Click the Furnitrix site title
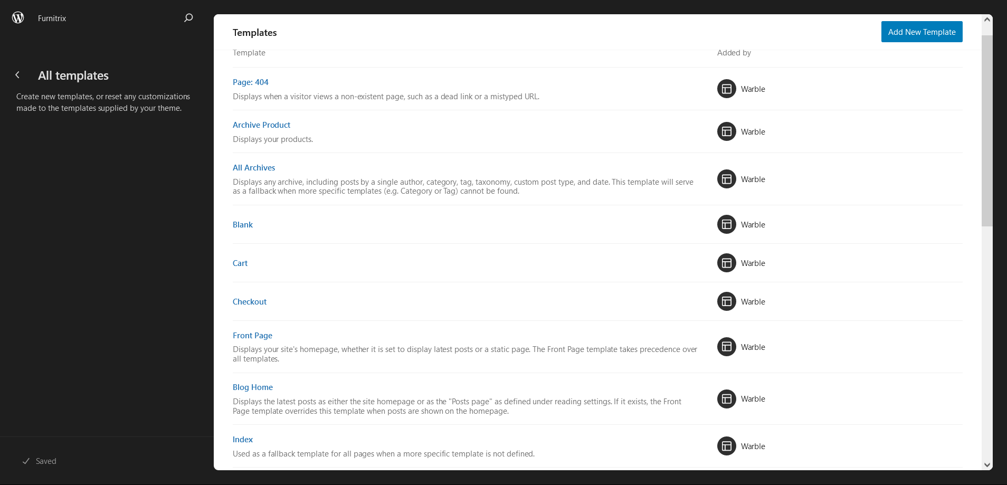Screen dimensions: 1007x485 pyautogui.click(x=52, y=18)
